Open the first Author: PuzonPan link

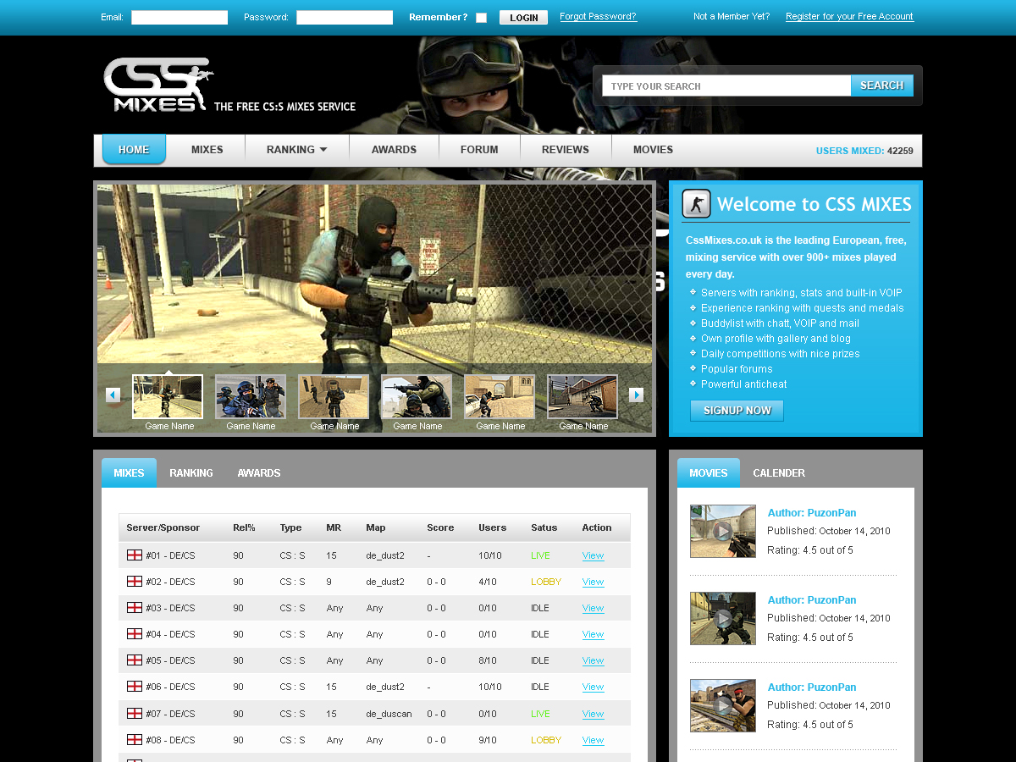point(812,513)
